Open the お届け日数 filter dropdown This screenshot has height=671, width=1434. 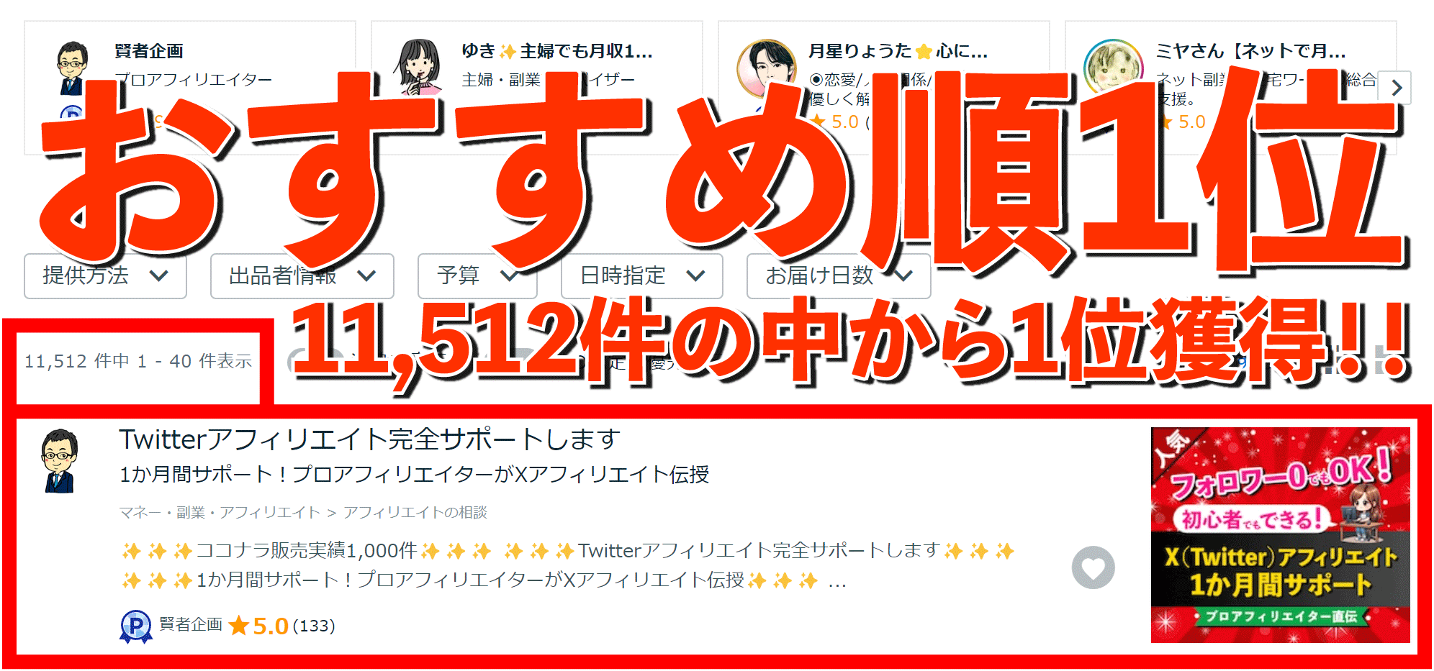coord(839,275)
